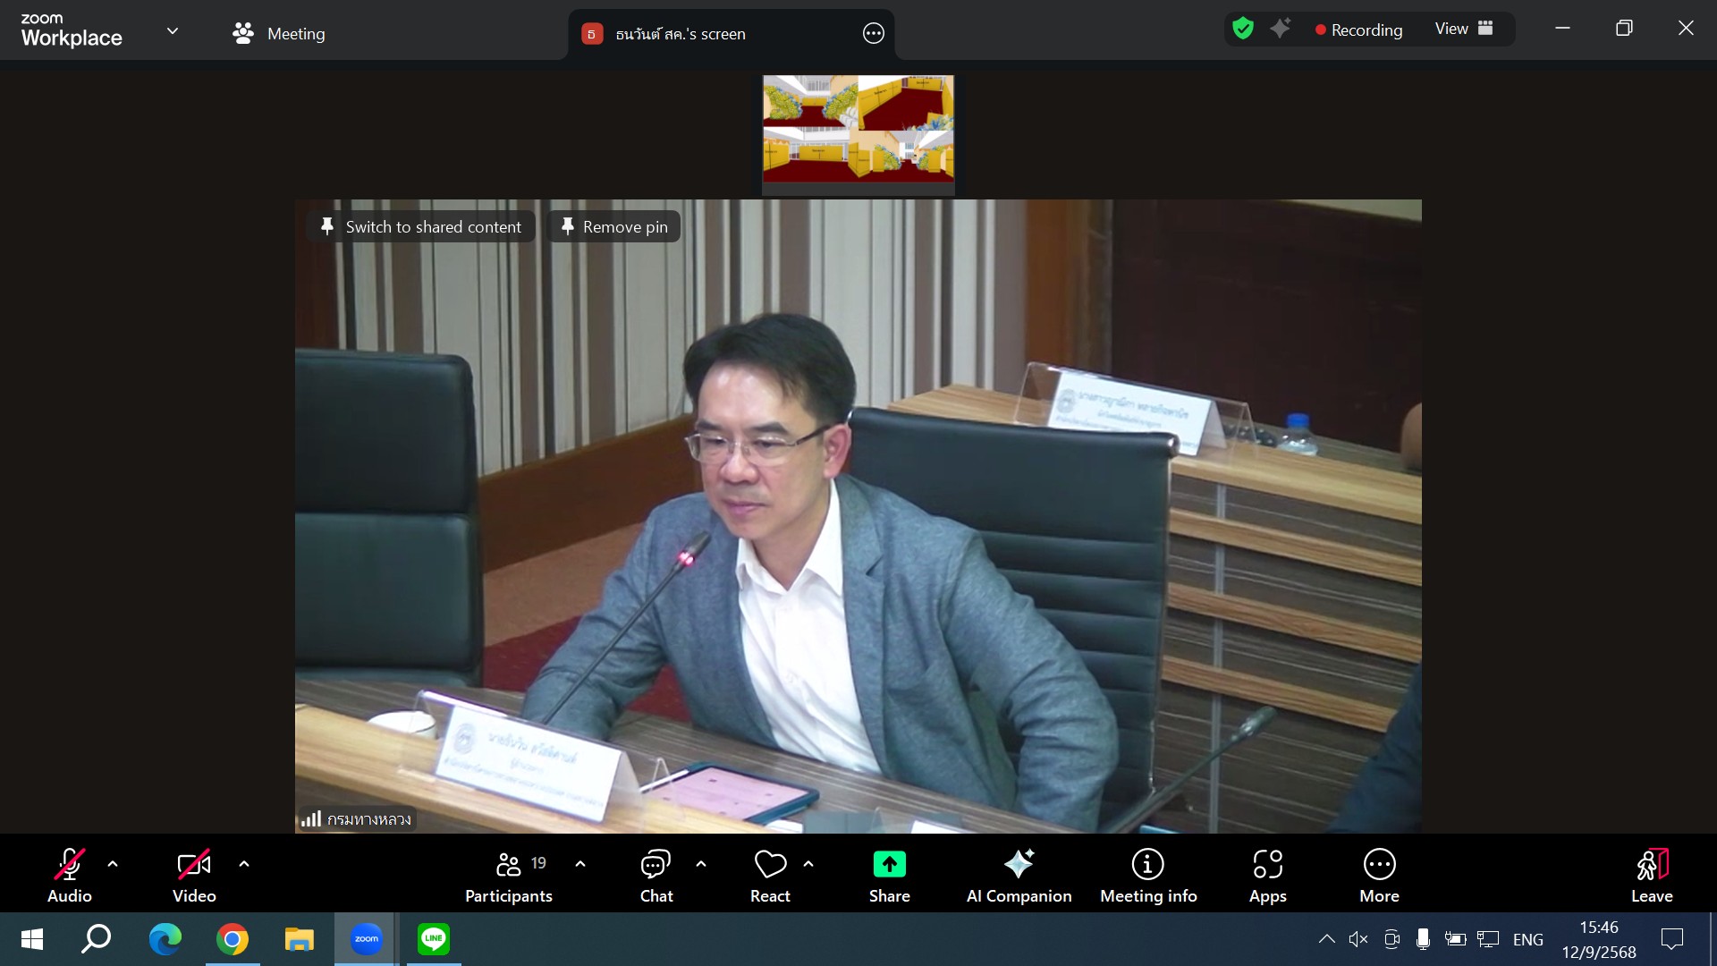This screenshot has width=1717, height=966.
Task: Open the More options icon
Action: (1379, 865)
